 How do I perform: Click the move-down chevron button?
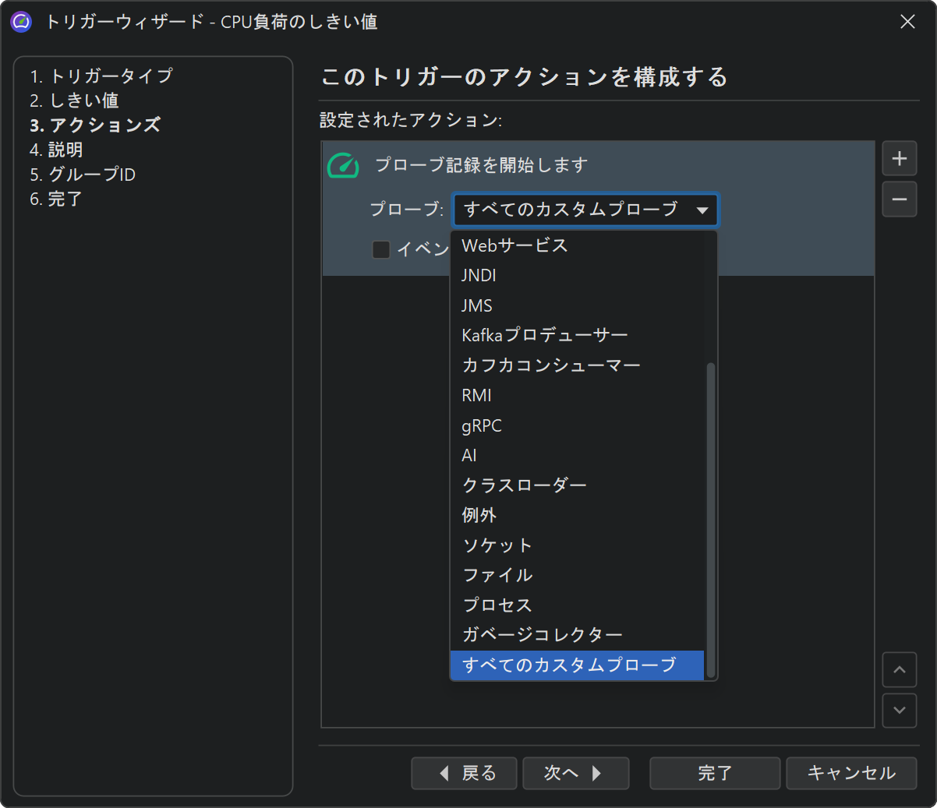899,711
